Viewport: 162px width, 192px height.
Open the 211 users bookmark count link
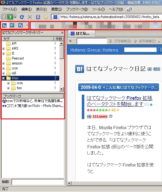[x=100, y=116]
